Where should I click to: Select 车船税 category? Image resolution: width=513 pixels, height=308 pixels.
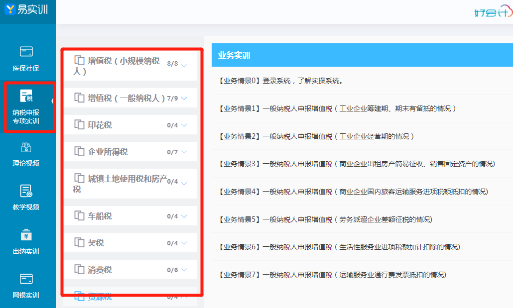(x=130, y=215)
